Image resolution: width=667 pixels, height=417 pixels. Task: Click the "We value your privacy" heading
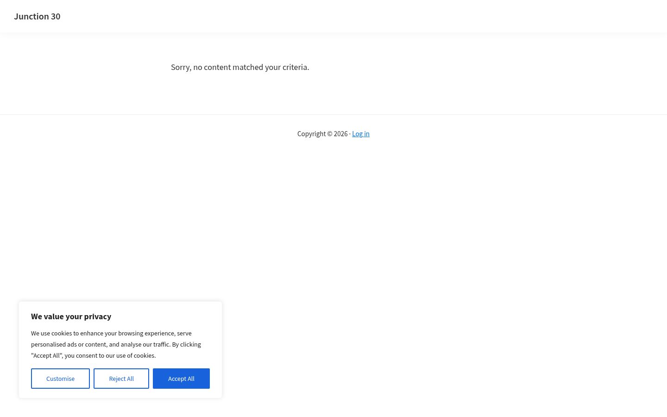[71, 316]
